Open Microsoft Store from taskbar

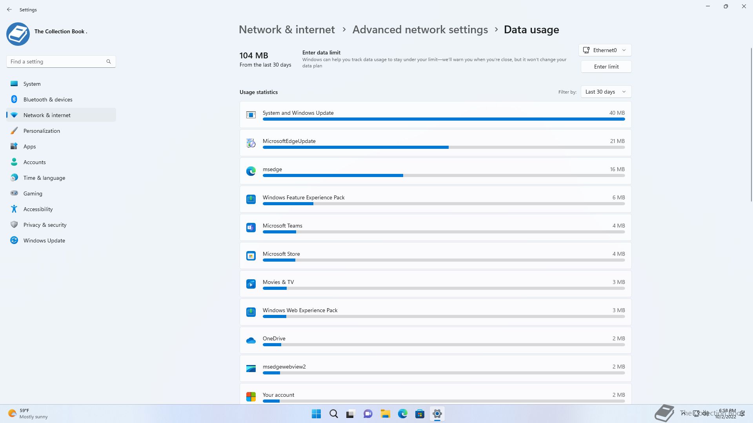tap(420, 414)
